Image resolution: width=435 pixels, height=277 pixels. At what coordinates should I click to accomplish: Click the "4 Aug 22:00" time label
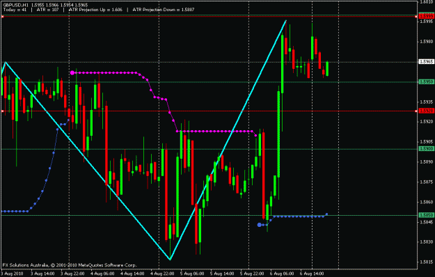point(162,274)
